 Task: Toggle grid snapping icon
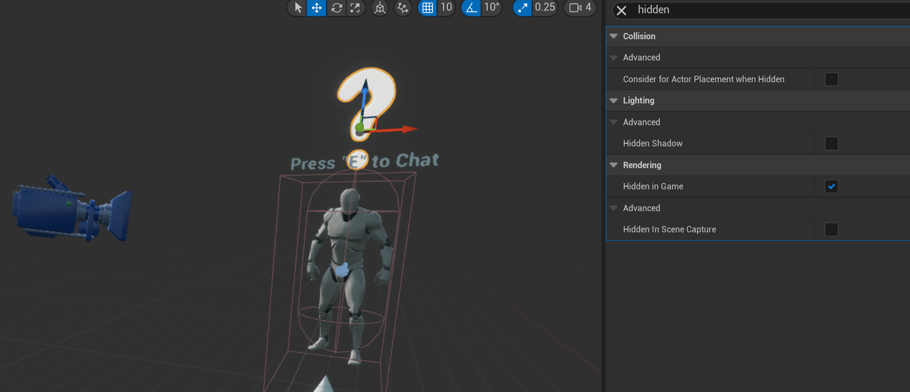[427, 7]
